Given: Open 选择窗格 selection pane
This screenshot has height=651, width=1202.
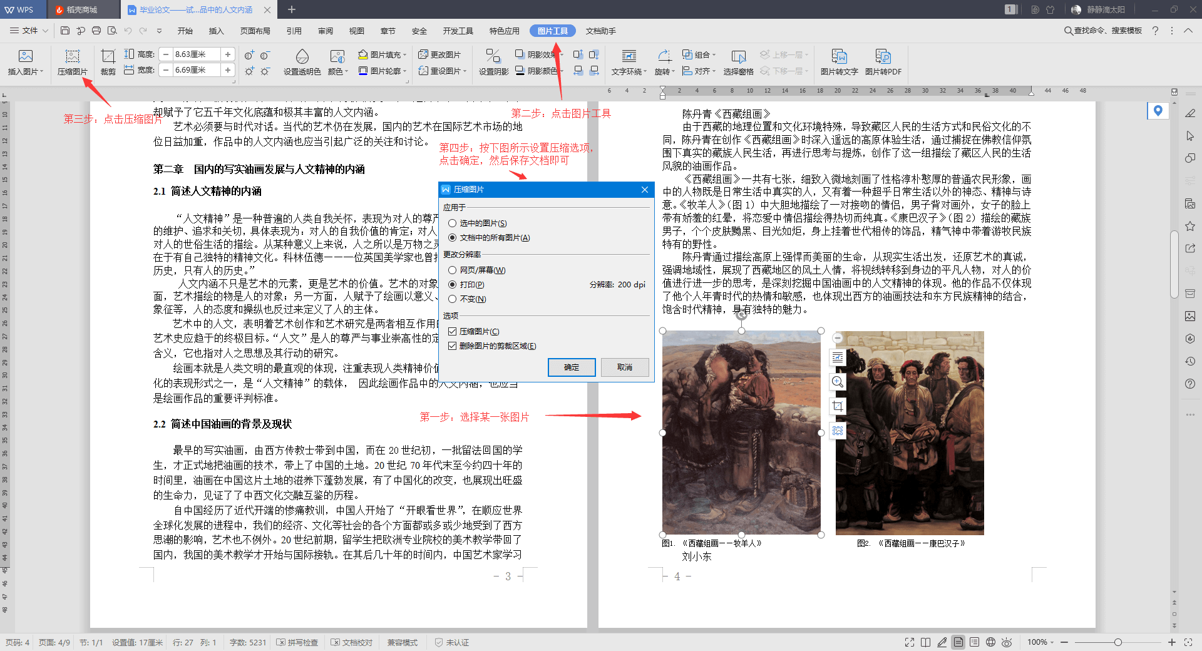Looking at the screenshot, I should coord(739,63).
